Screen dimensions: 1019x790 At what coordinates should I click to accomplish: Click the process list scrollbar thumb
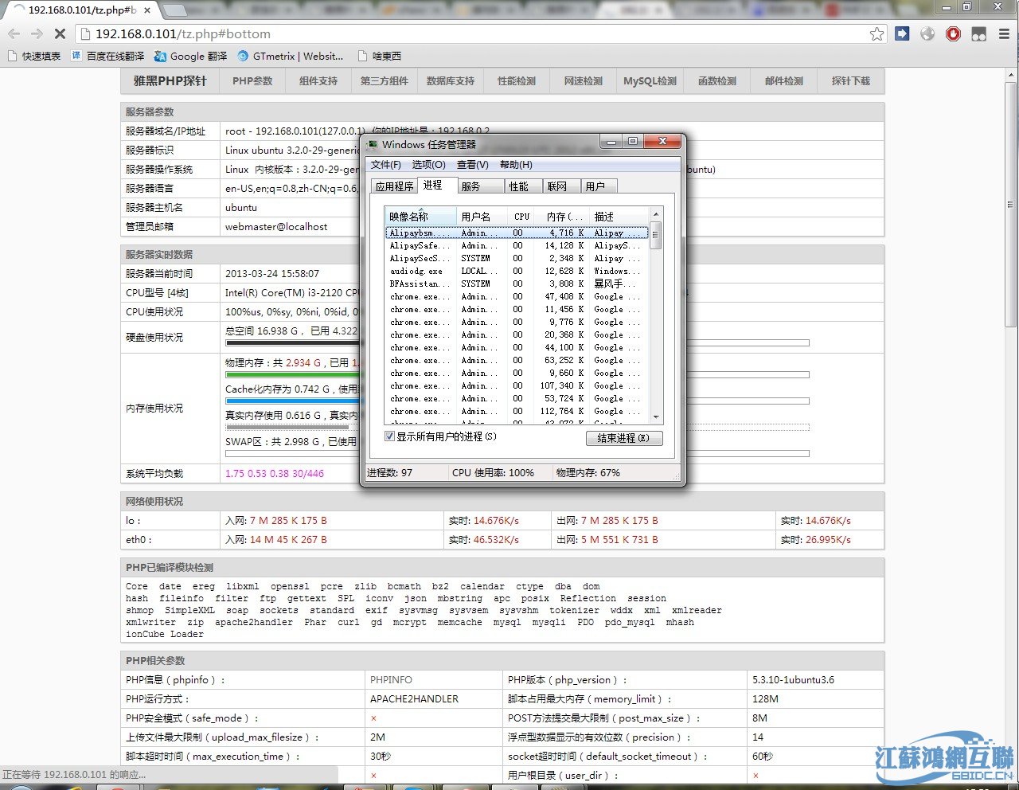point(656,236)
